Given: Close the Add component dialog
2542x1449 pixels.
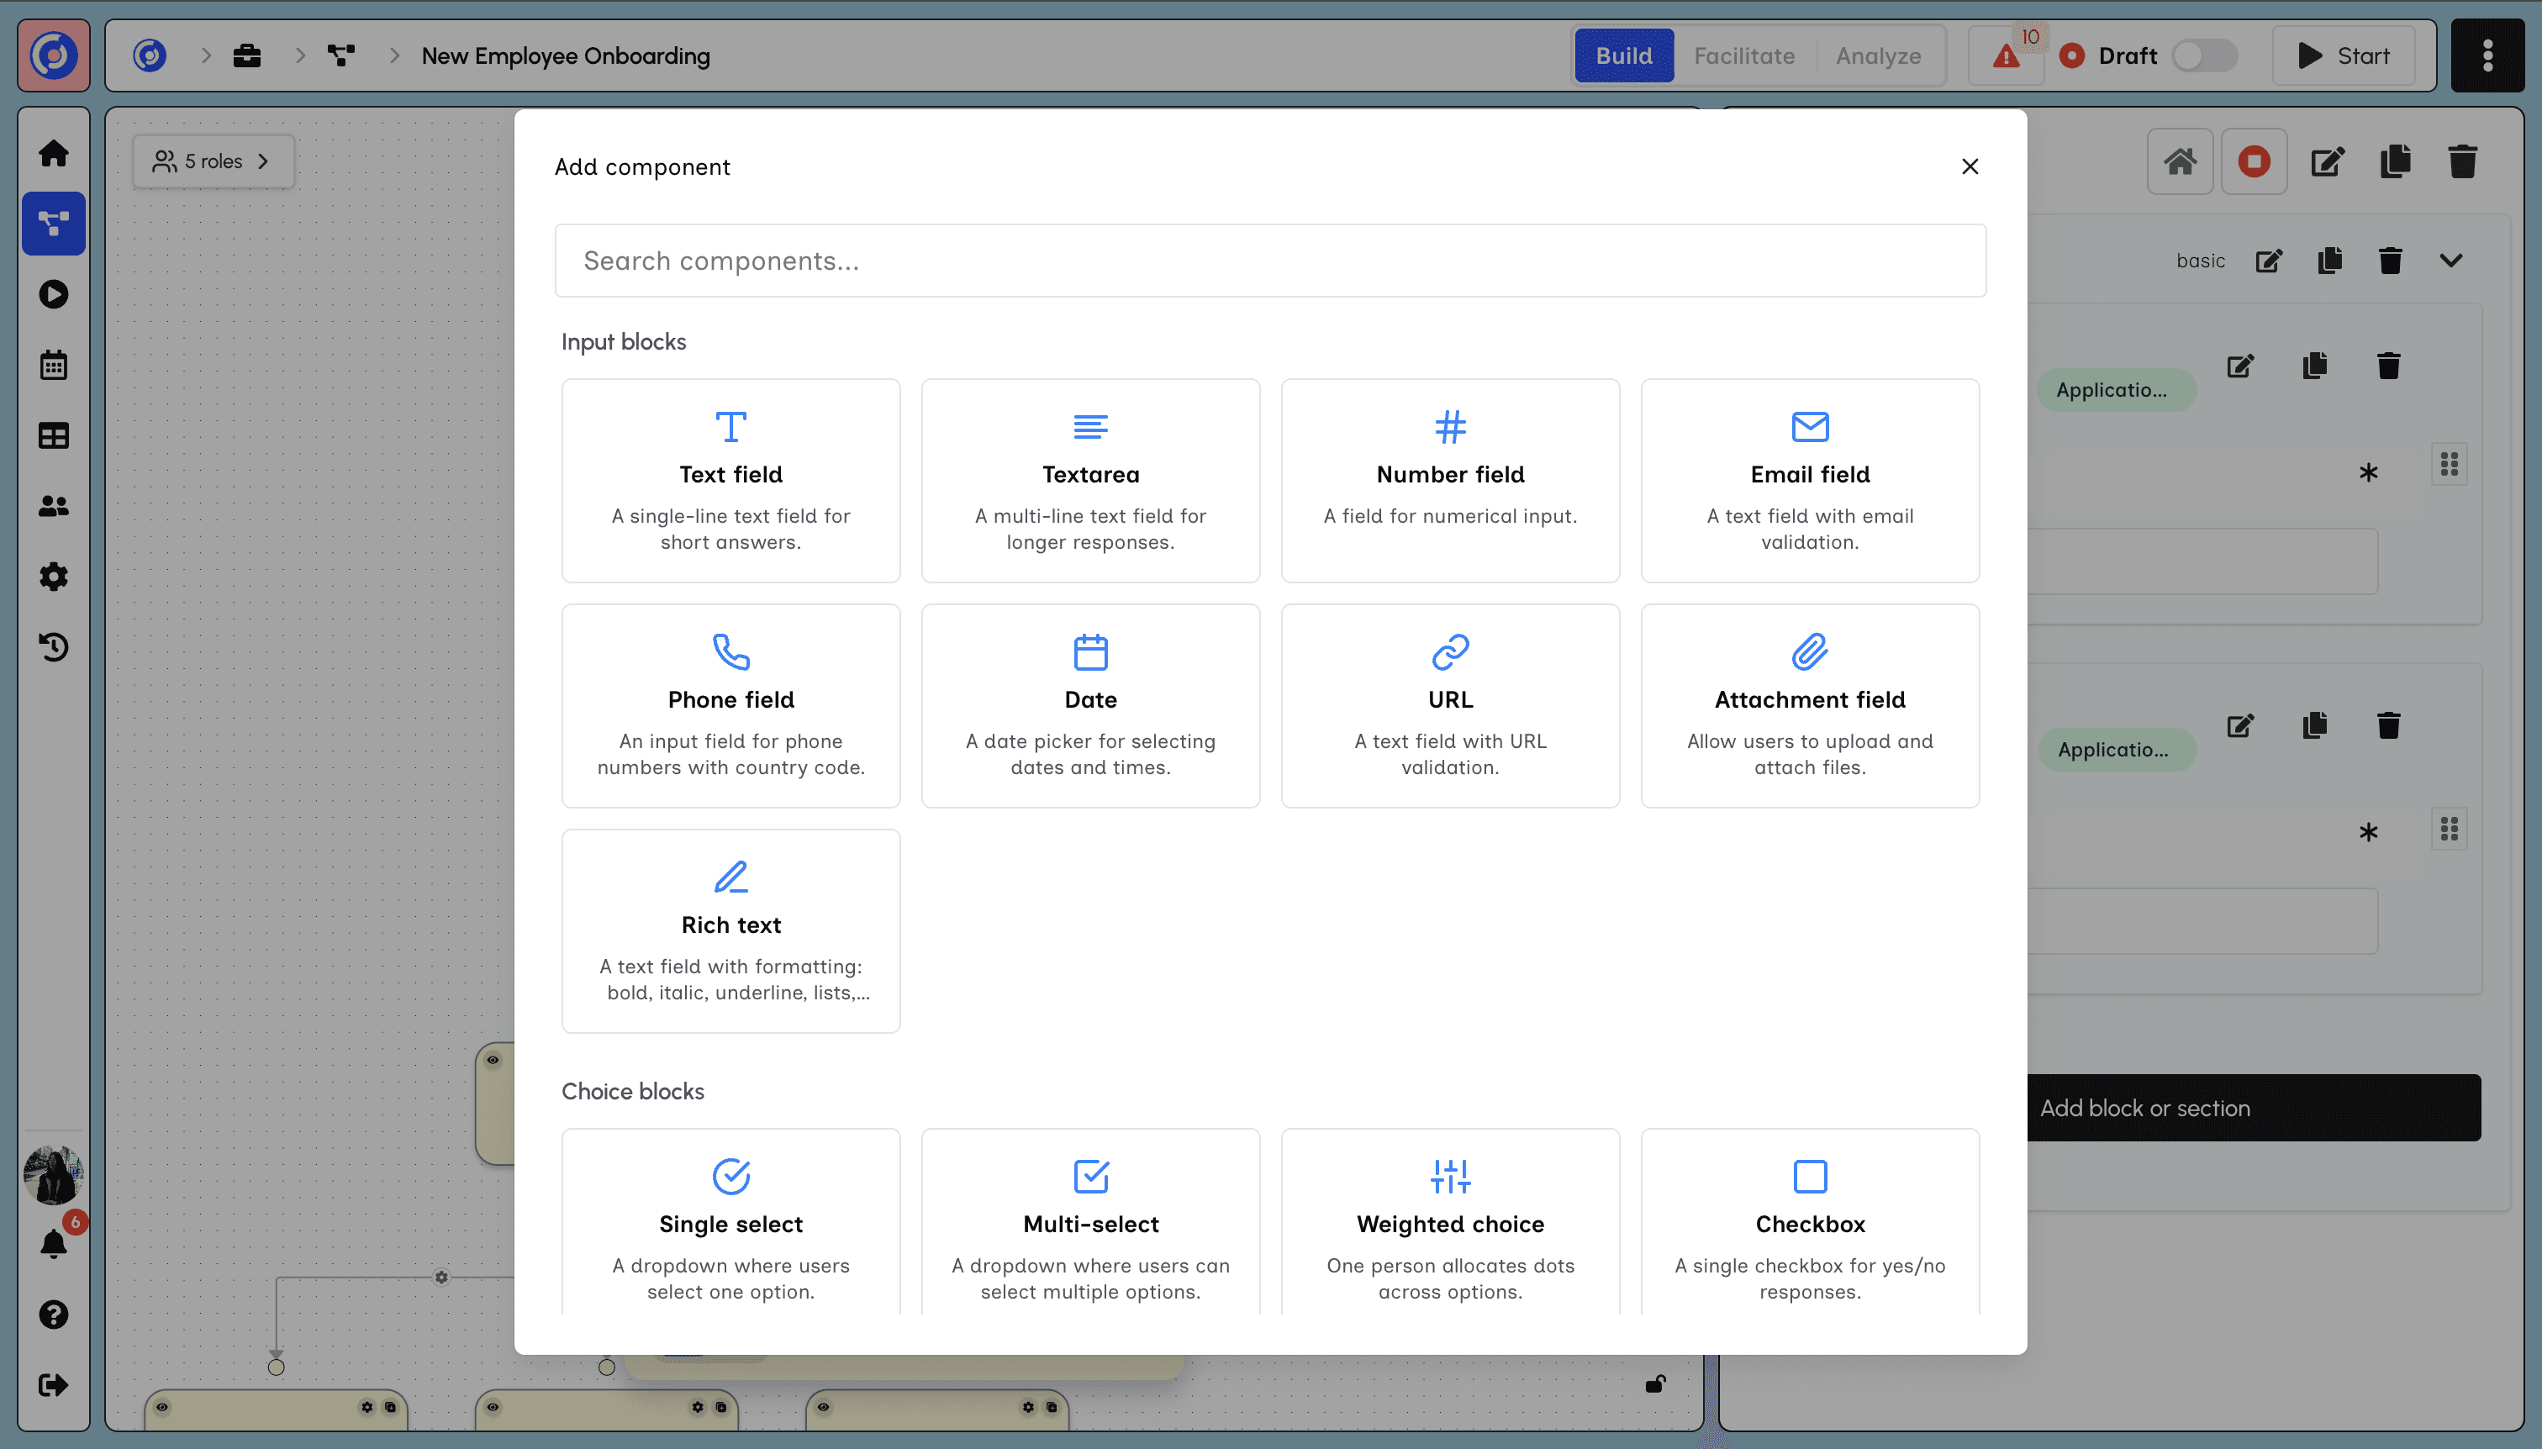Looking at the screenshot, I should click(1970, 167).
